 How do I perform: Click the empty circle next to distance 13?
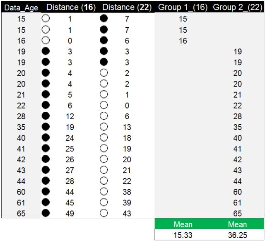(x=104, y=127)
